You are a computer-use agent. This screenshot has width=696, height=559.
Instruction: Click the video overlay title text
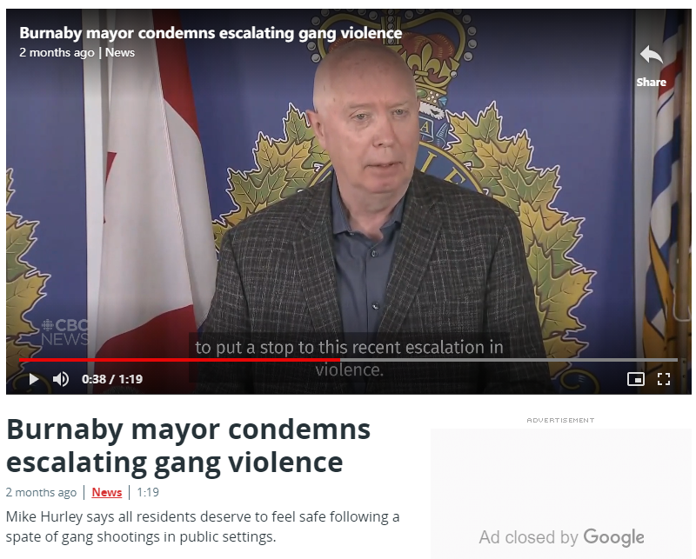(211, 33)
